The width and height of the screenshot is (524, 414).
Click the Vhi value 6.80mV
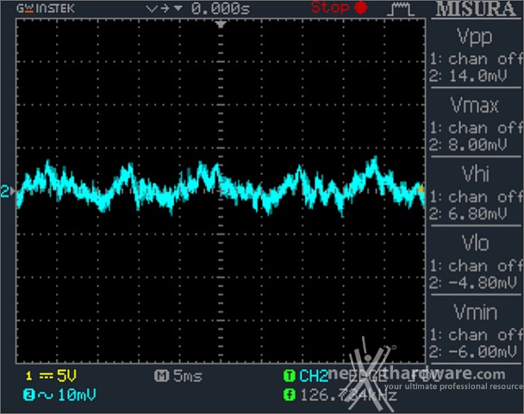[x=477, y=213]
